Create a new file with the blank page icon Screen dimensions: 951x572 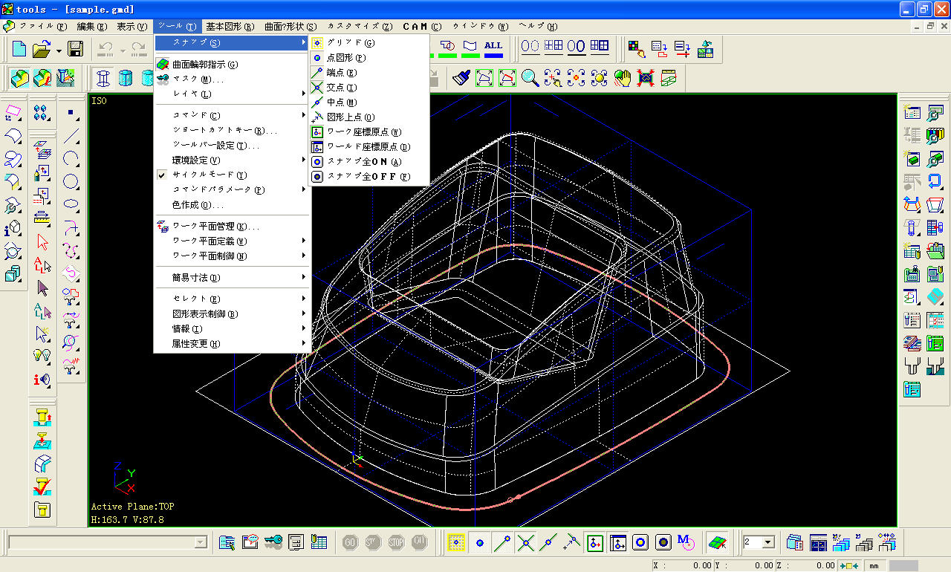point(19,49)
